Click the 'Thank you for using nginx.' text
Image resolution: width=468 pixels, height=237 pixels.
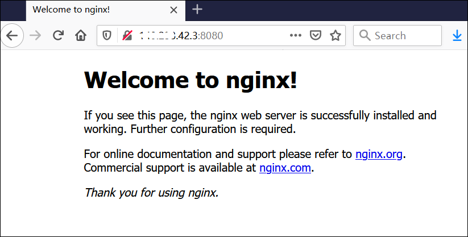[151, 193]
